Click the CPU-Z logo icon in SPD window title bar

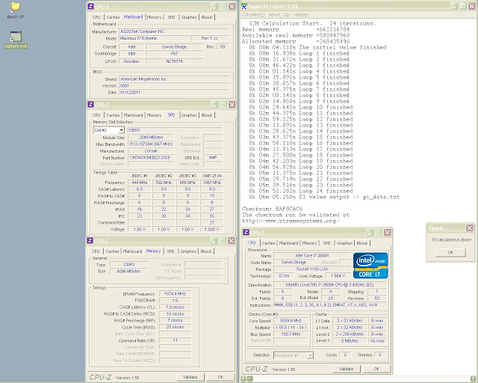coord(91,105)
